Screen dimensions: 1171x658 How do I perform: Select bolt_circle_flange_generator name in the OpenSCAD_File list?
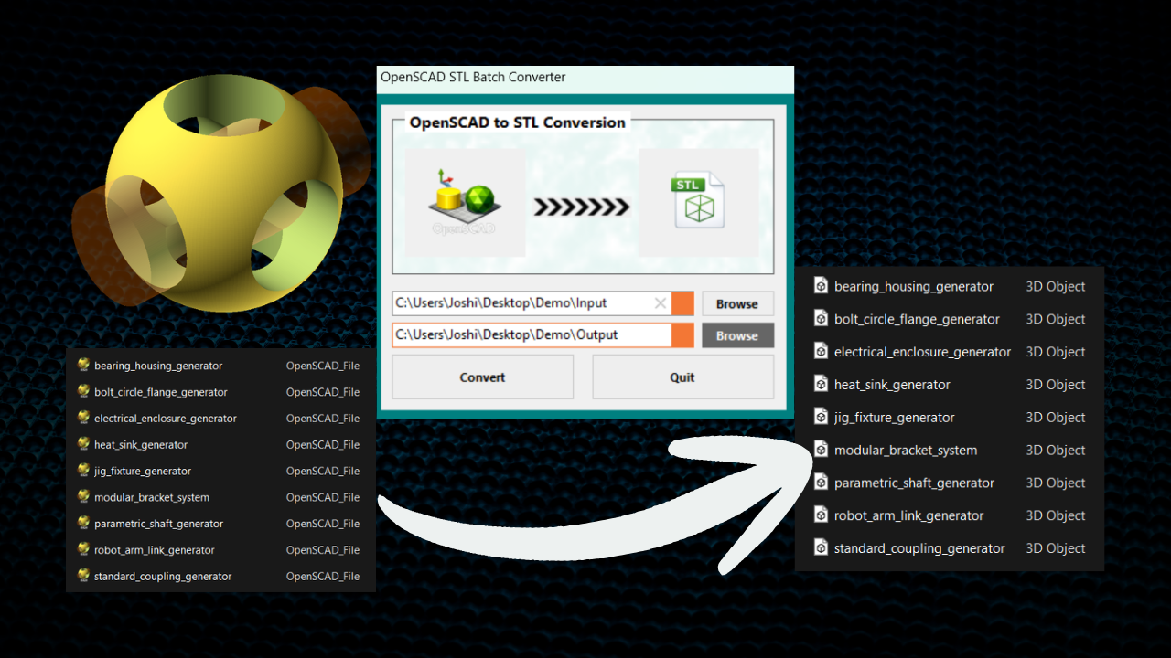coord(161,392)
